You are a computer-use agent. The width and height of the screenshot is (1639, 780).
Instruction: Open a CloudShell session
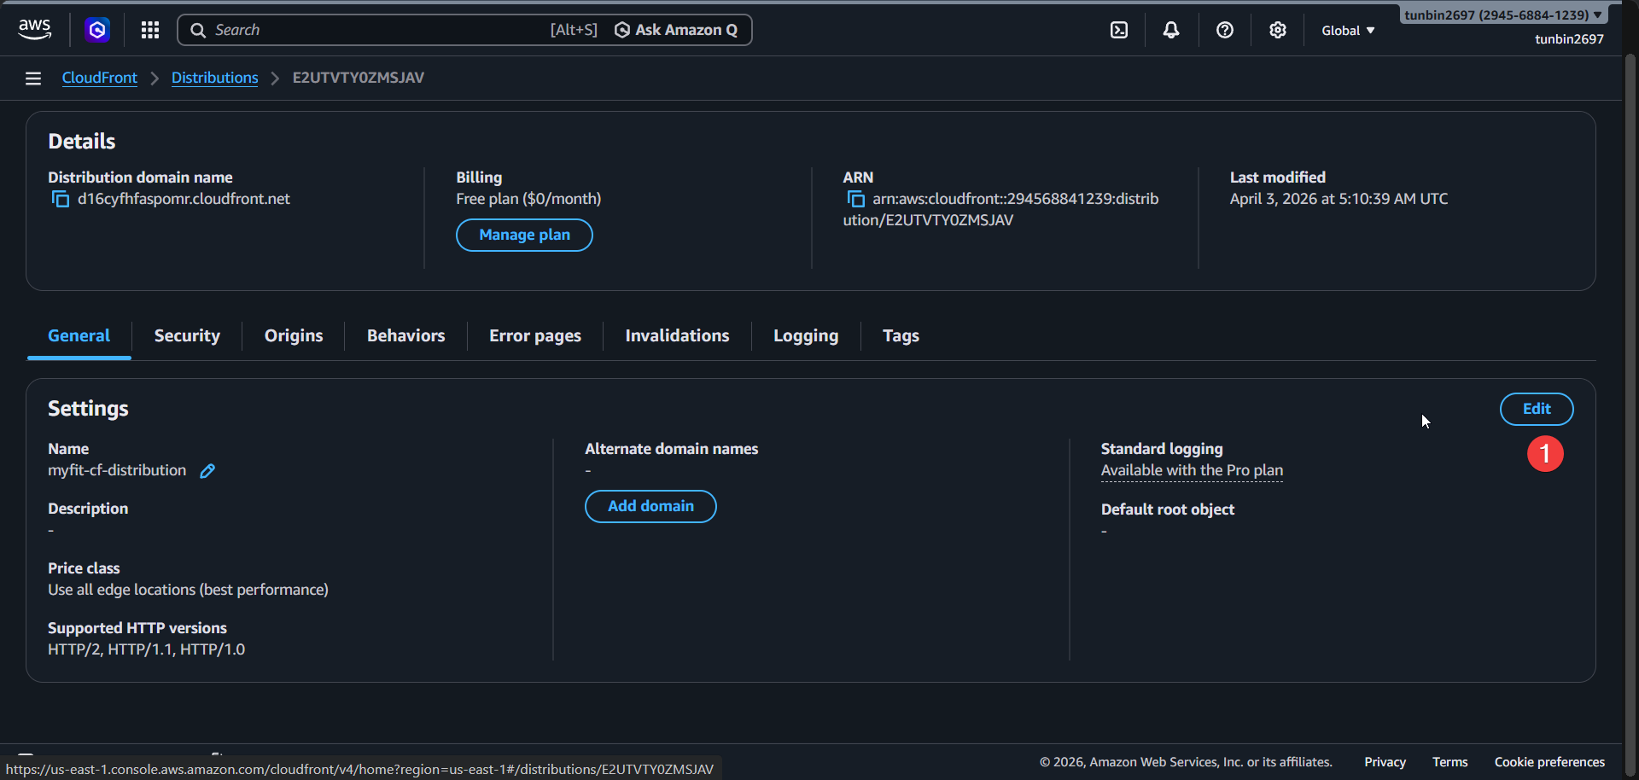pos(1118,29)
